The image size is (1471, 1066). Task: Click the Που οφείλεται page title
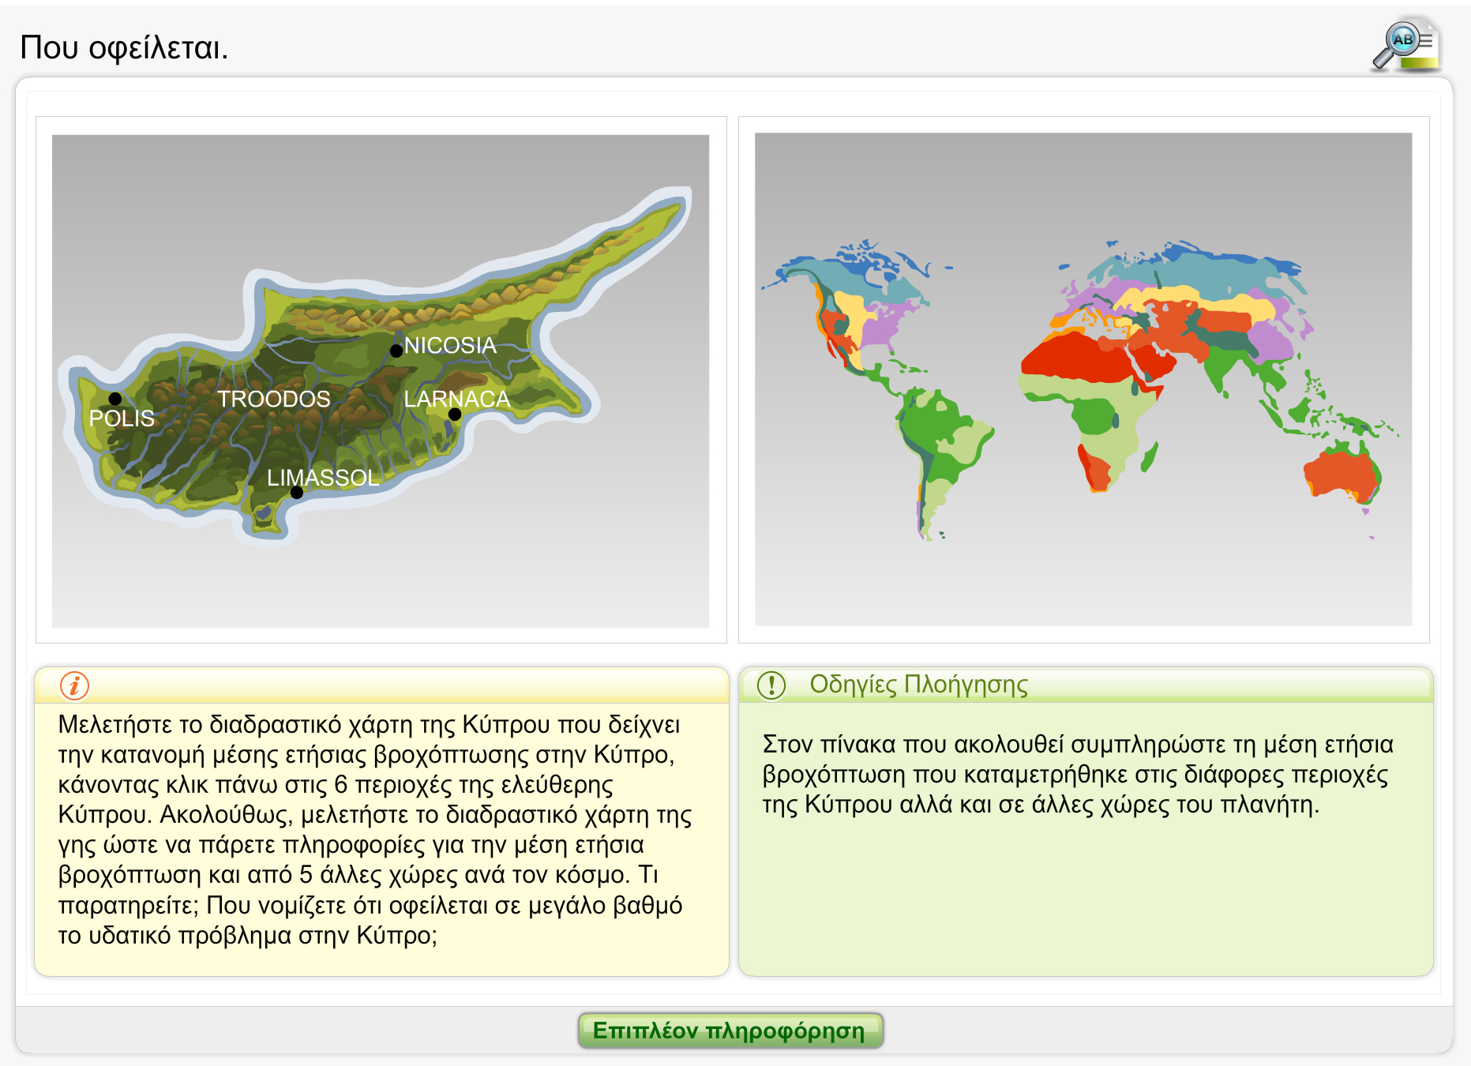[x=124, y=47]
